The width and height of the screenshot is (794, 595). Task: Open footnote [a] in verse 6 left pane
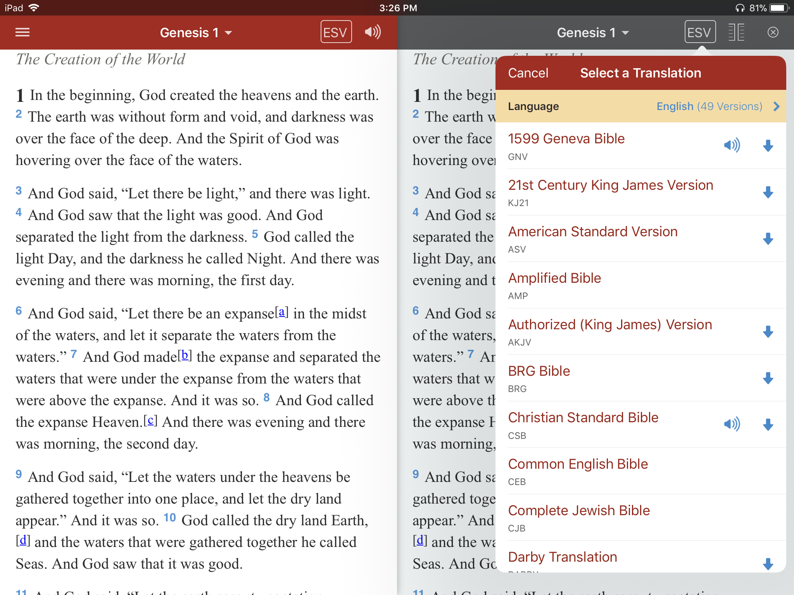pos(282,312)
